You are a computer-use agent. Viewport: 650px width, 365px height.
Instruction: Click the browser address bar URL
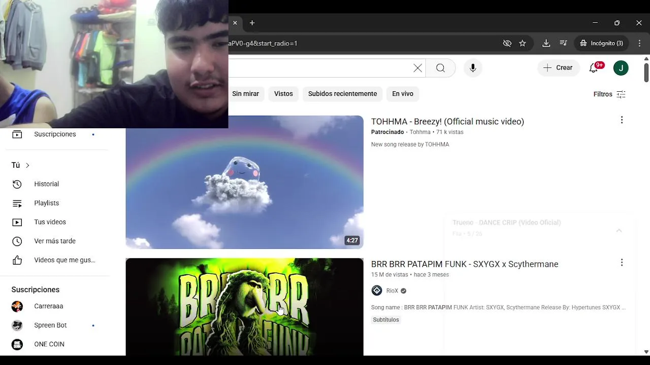(263, 43)
